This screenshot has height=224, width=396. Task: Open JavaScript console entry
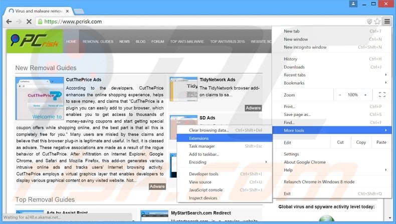pos(225,189)
